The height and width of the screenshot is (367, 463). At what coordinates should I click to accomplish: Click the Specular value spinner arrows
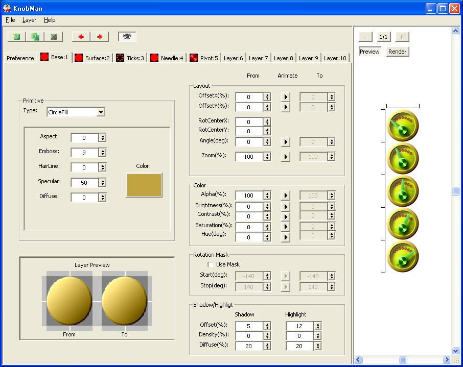tap(103, 183)
